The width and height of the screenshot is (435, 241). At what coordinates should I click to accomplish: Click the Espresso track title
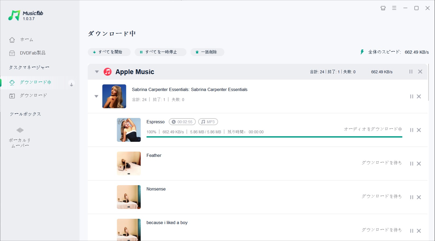155,122
